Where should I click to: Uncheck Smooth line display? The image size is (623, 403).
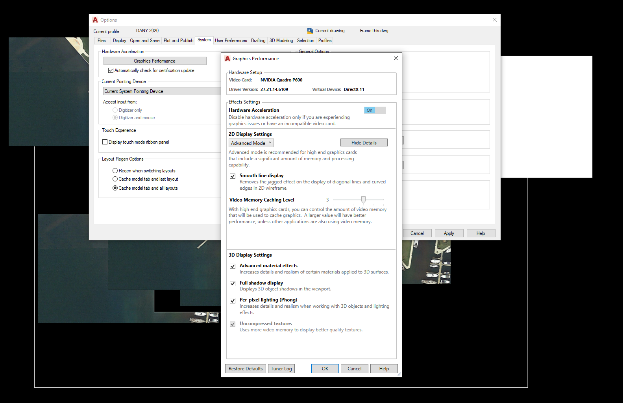[x=233, y=176]
